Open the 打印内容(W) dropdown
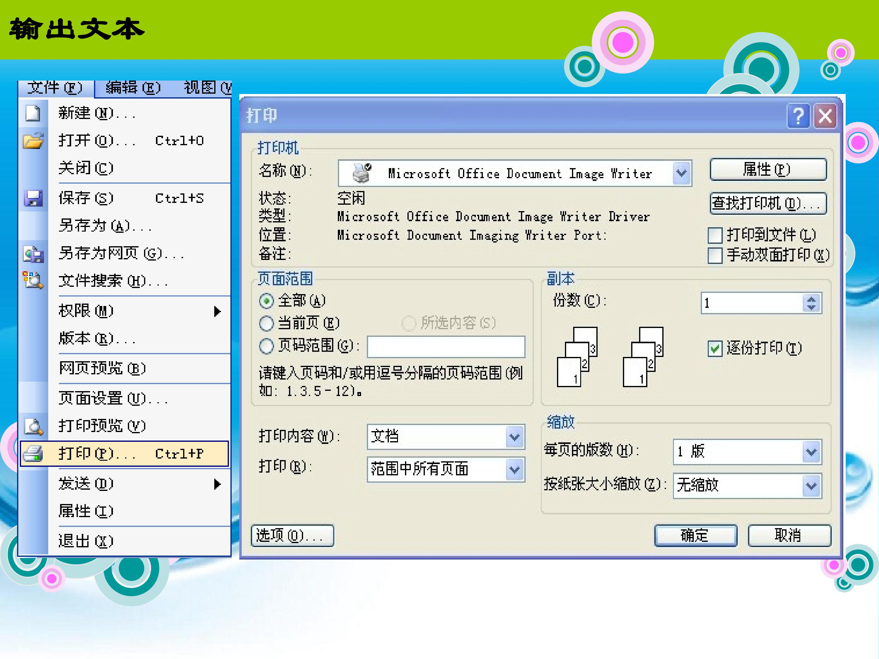This screenshot has height=659, width=879. point(515,437)
